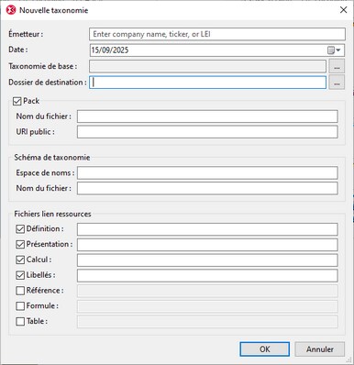Click the Calcul file name field

(207, 260)
